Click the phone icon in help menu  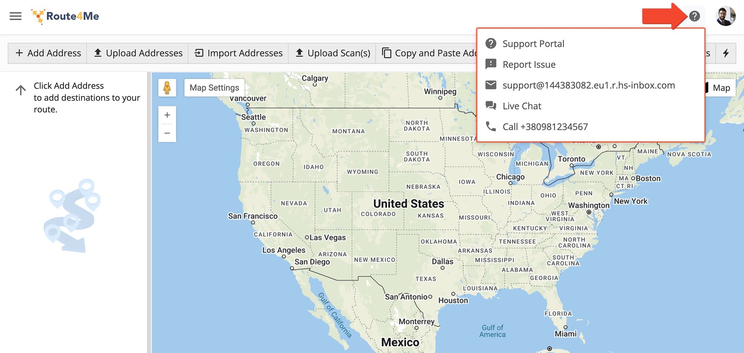pyautogui.click(x=491, y=126)
